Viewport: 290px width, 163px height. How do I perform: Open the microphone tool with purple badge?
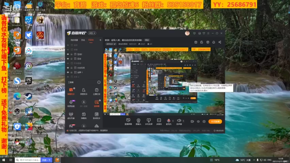tap(71, 104)
